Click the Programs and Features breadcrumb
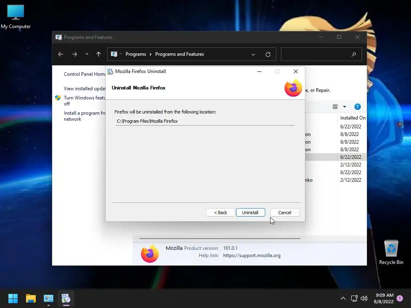The width and height of the screenshot is (411, 308). point(179,54)
